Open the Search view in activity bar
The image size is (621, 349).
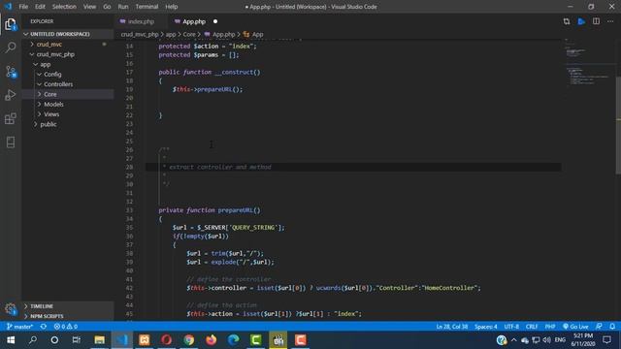coord(11,48)
